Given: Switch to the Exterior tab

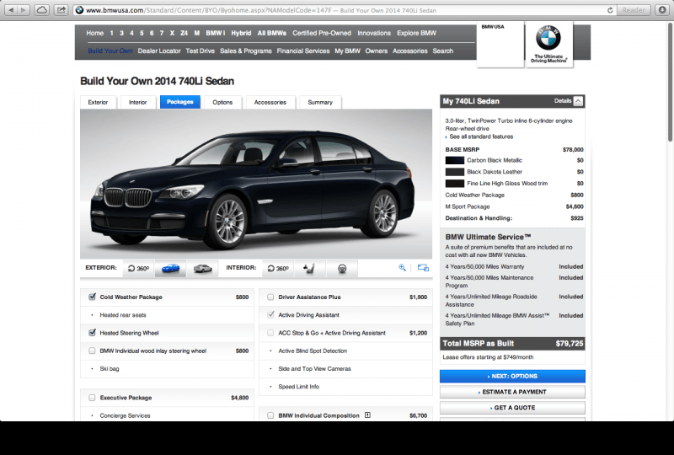Looking at the screenshot, I should 98,102.
